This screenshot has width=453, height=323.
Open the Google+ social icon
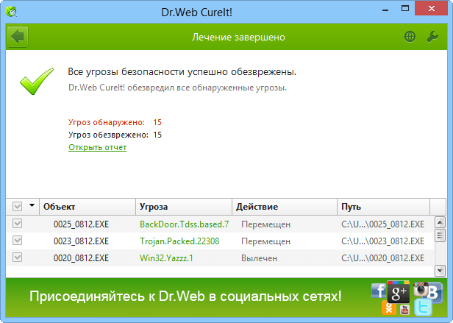tap(399, 291)
